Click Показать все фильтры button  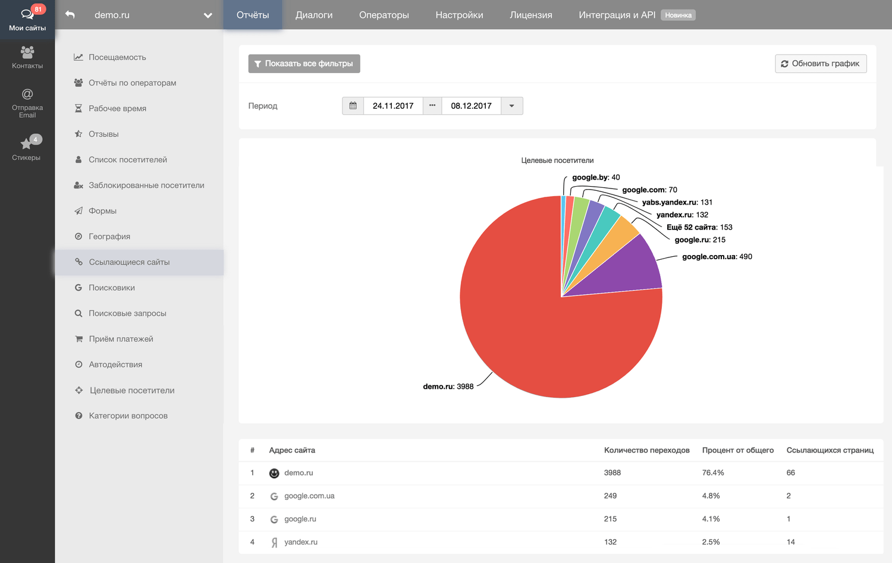coord(304,64)
